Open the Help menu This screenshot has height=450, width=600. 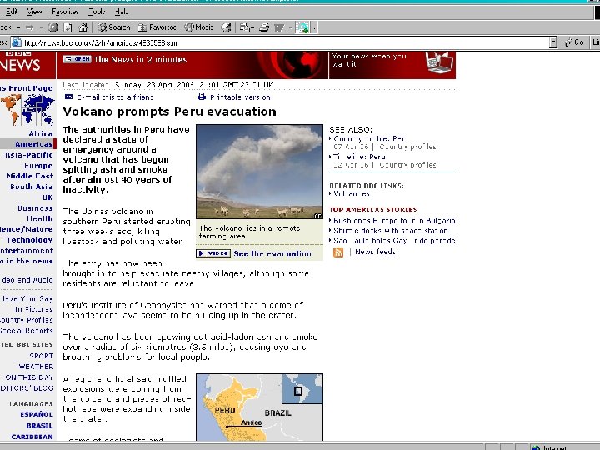coord(122,12)
